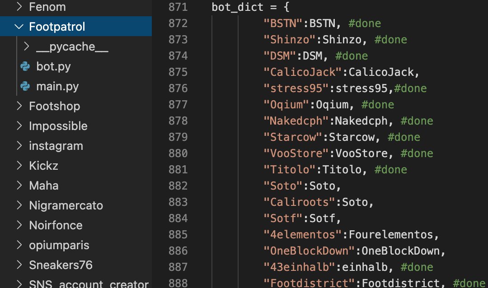The height and width of the screenshot is (288, 488).
Task: Click the "Soto" string key
Action: (x=283, y=186)
